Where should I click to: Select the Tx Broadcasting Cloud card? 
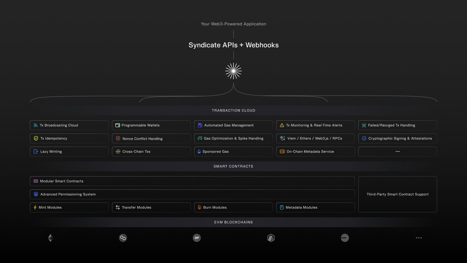click(69, 125)
